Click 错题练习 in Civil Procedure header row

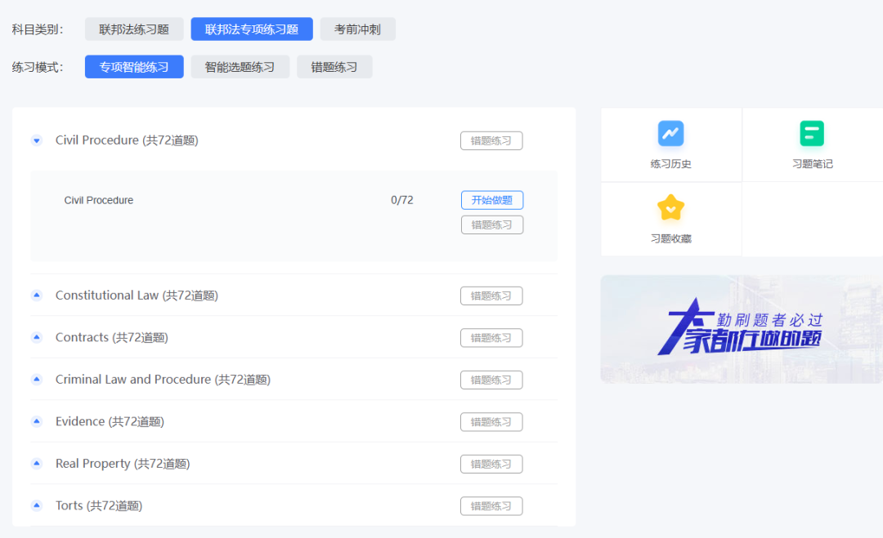point(491,140)
